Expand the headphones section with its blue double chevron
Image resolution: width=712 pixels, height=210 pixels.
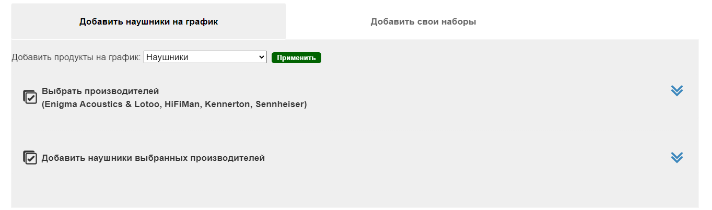676,157
